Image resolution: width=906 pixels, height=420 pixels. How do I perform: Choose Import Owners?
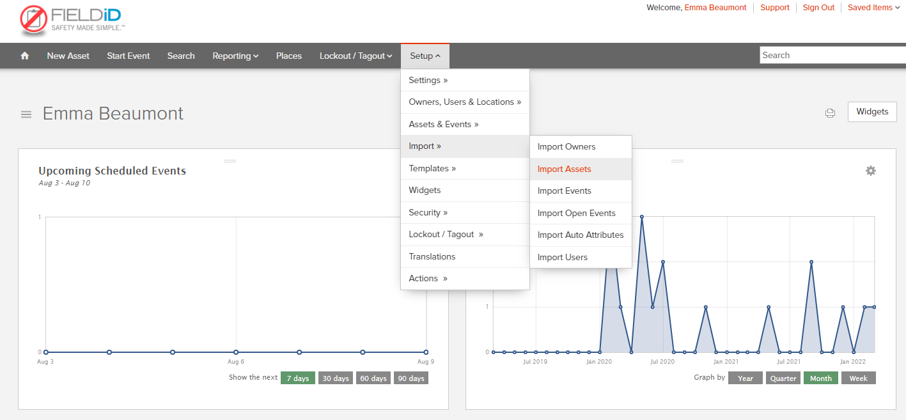point(581,147)
